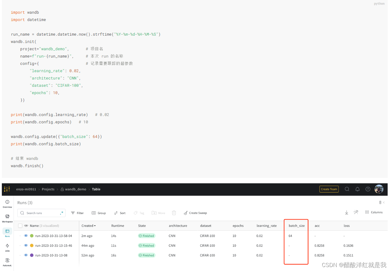Open the search magnifier in top bar
Viewport: 391px width, 271px height.
click(347, 189)
